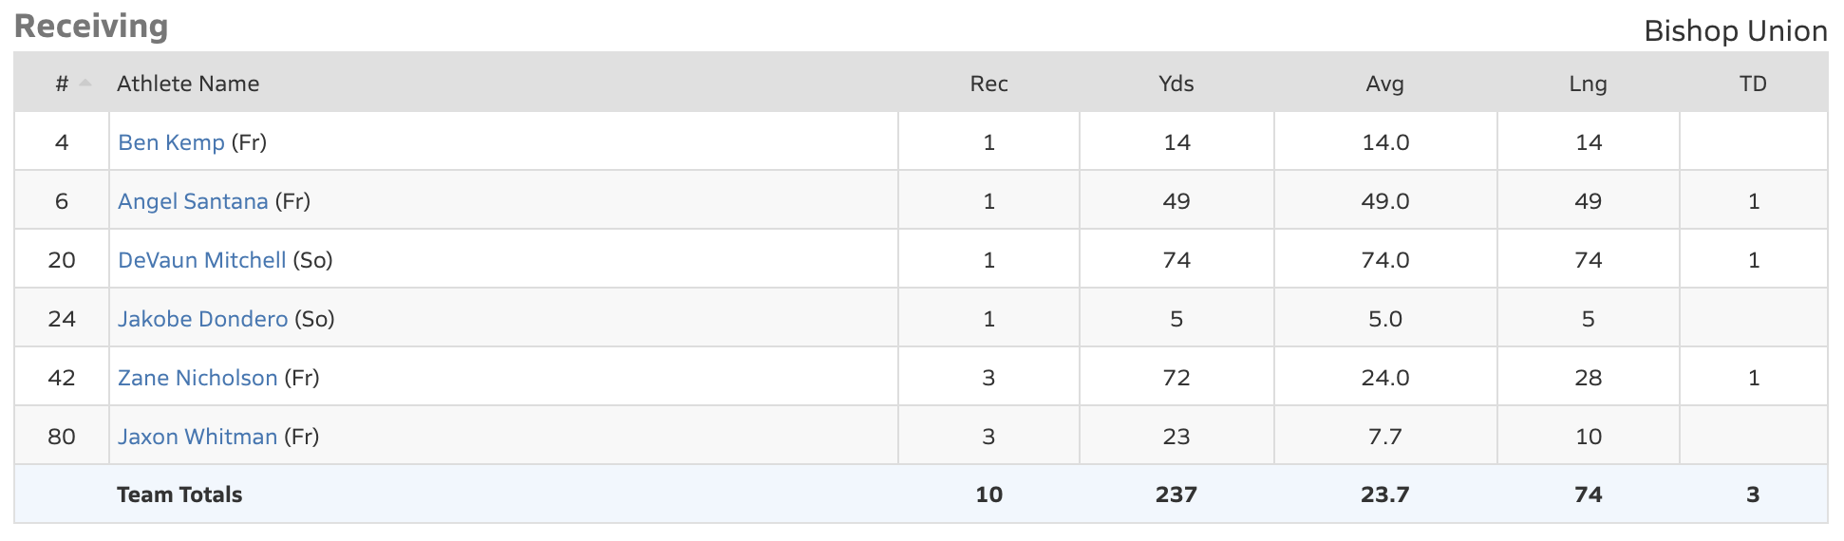Screen dimensions: 1844x541
Task: Sort table by Avg column header
Action: click(x=1384, y=84)
